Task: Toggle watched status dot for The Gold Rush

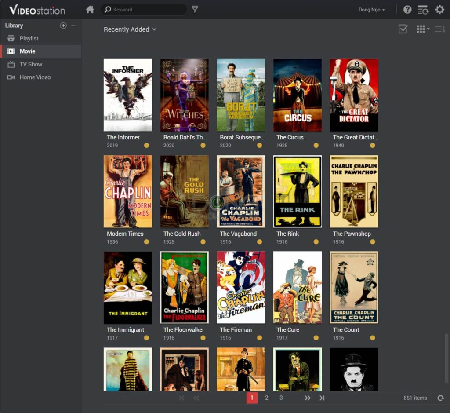Action: pyautogui.click(x=203, y=242)
